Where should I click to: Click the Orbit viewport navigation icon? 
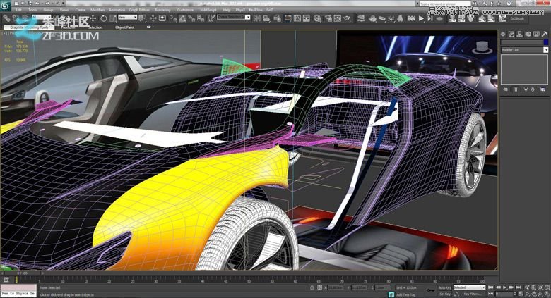540,294
